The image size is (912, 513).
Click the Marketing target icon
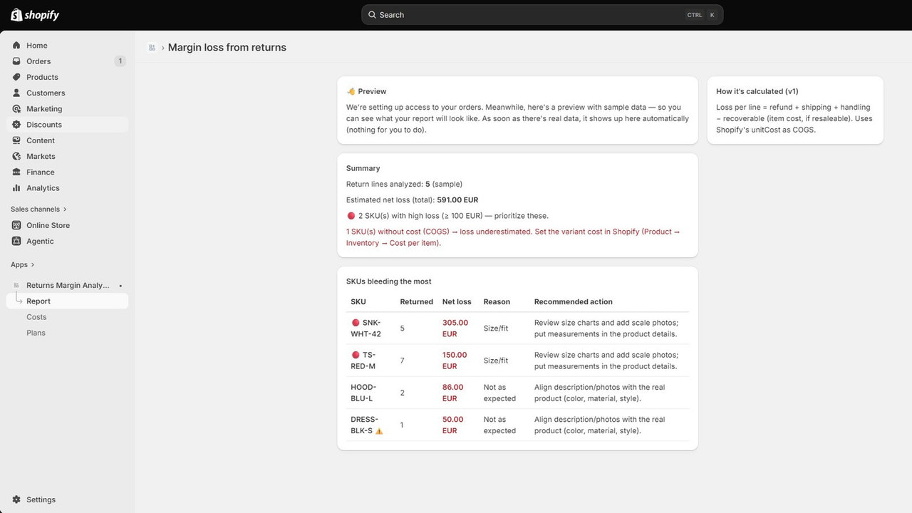pos(16,109)
